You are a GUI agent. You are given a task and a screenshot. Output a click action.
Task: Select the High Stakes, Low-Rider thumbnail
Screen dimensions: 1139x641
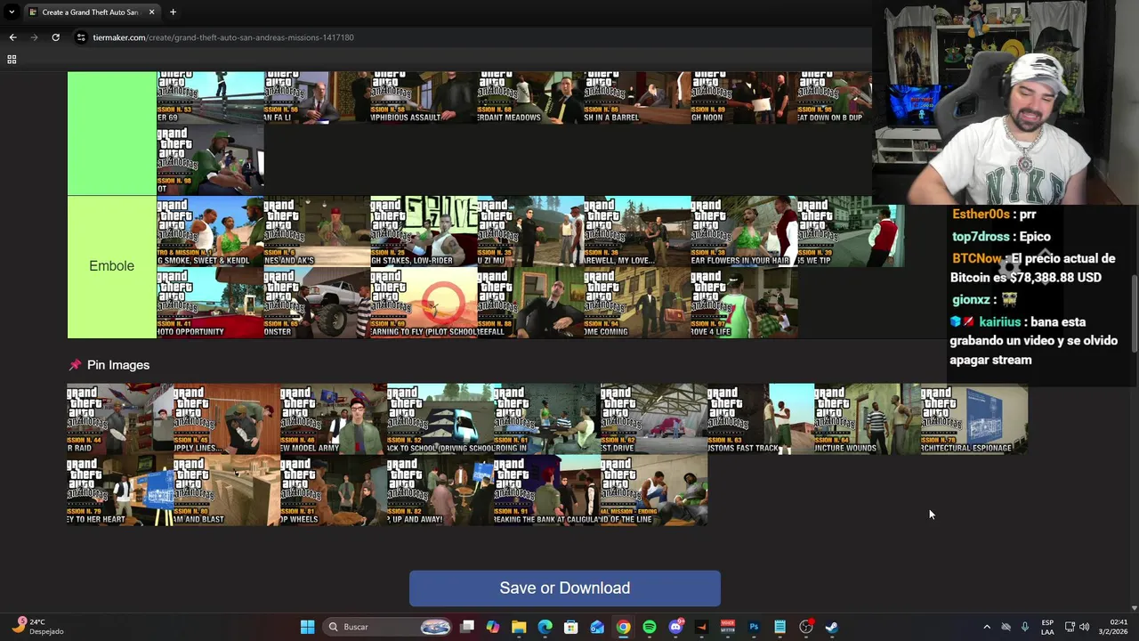click(x=424, y=231)
